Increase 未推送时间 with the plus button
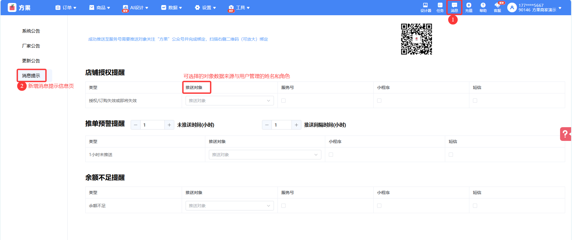 coord(169,125)
